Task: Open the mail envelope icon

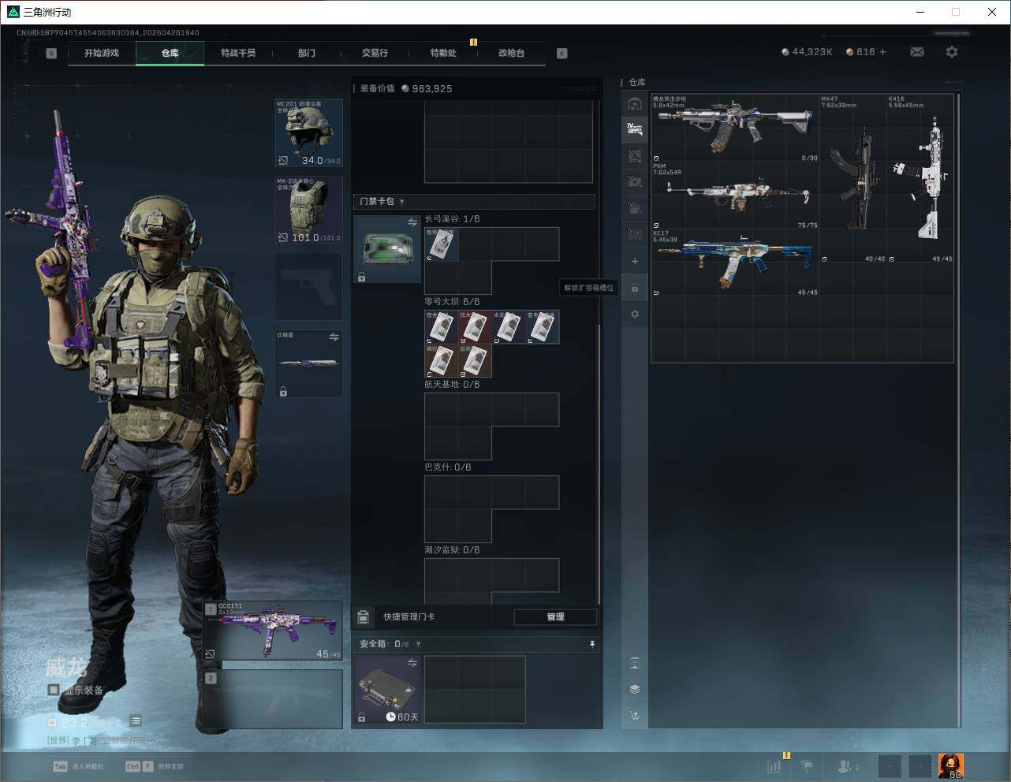Action: [x=917, y=52]
